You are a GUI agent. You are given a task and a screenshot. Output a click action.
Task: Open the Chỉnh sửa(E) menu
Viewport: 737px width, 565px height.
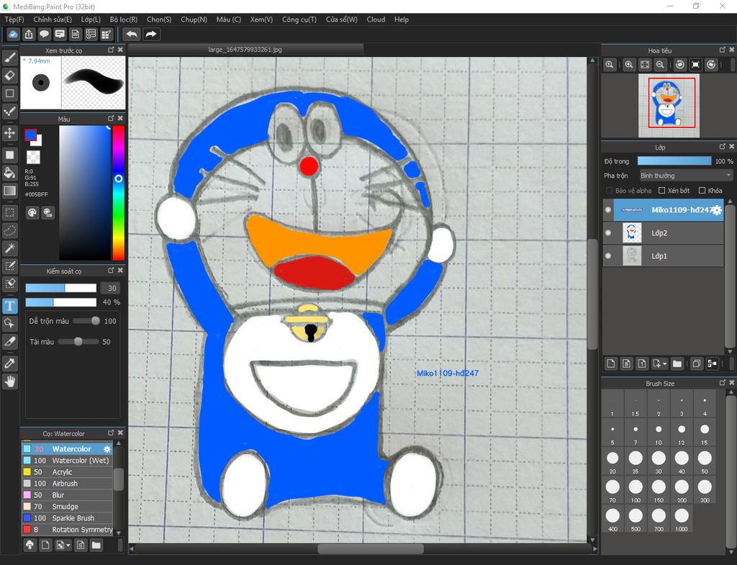tap(53, 19)
